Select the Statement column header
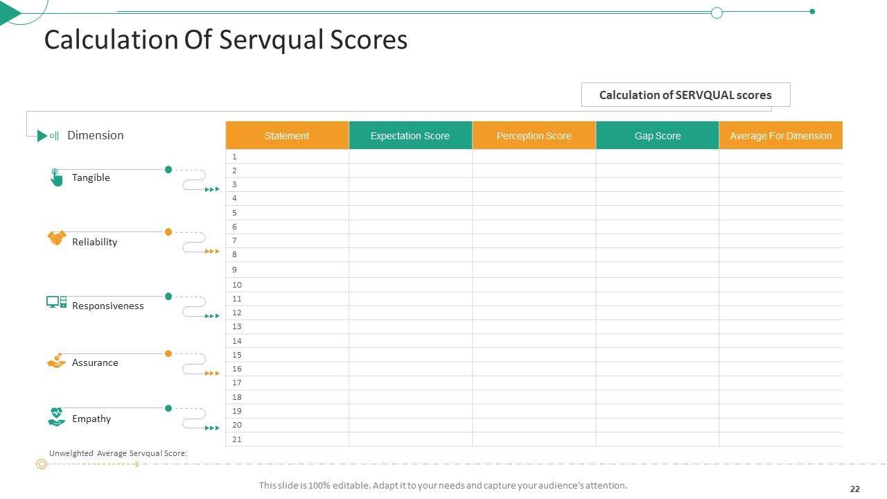 coord(287,135)
